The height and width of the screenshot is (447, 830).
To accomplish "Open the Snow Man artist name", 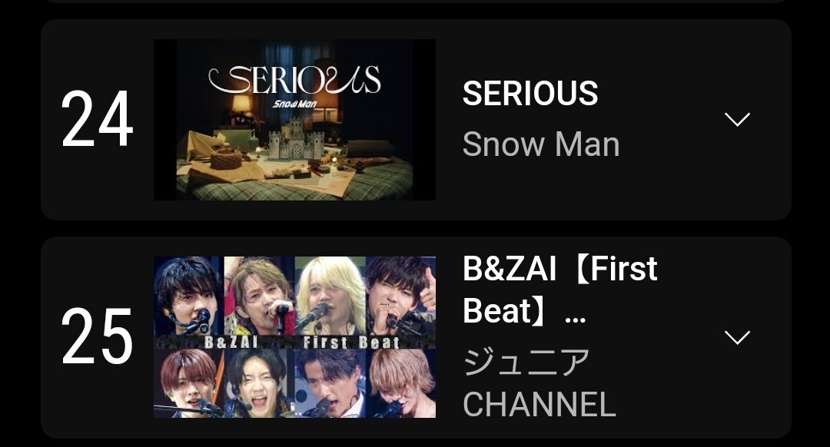I will (541, 144).
